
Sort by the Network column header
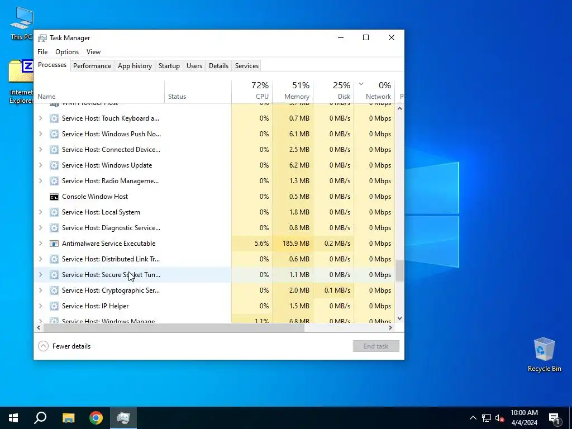[374, 91]
